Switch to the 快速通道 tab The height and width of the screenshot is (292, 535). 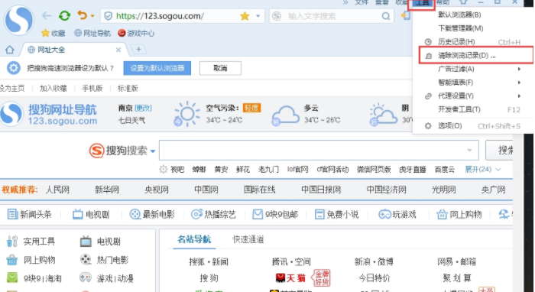248,239
